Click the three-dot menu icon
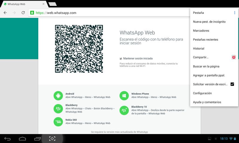 235,13
